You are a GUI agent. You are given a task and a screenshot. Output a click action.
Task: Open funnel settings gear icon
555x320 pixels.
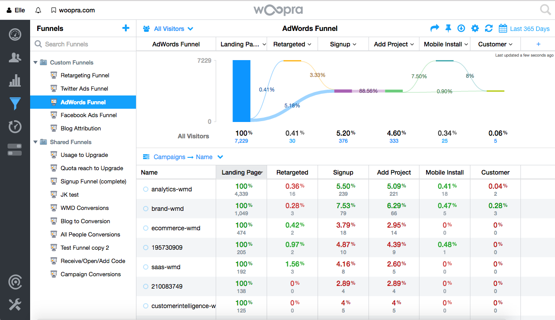pyautogui.click(x=475, y=28)
